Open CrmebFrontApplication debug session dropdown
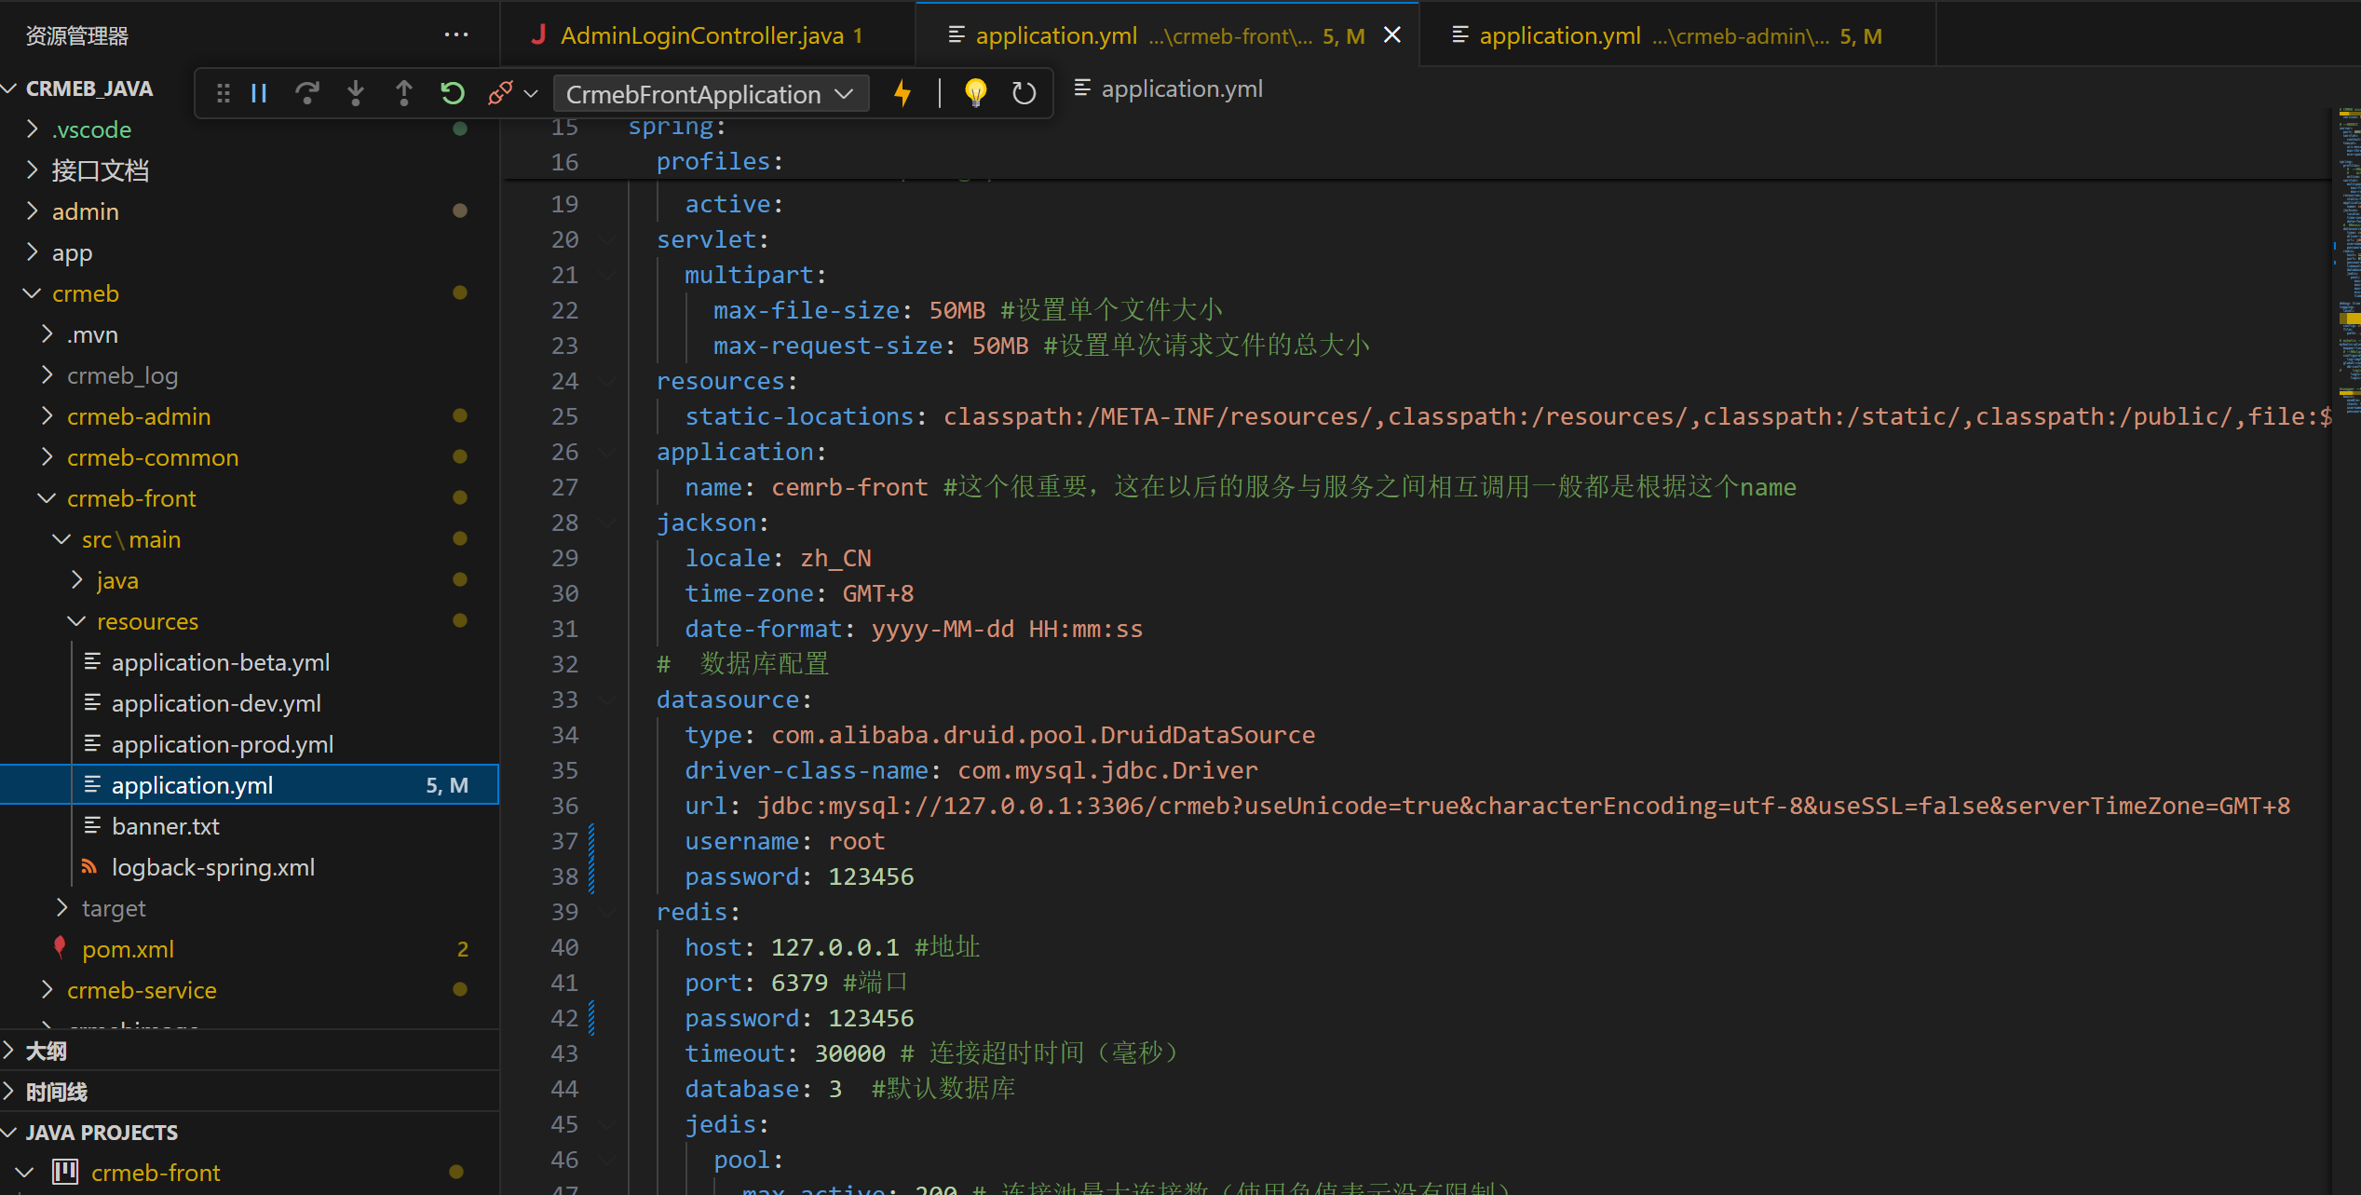The image size is (2361, 1195). point(711,94)
